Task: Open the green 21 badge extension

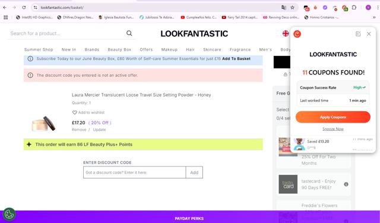Action: point(345,8)
